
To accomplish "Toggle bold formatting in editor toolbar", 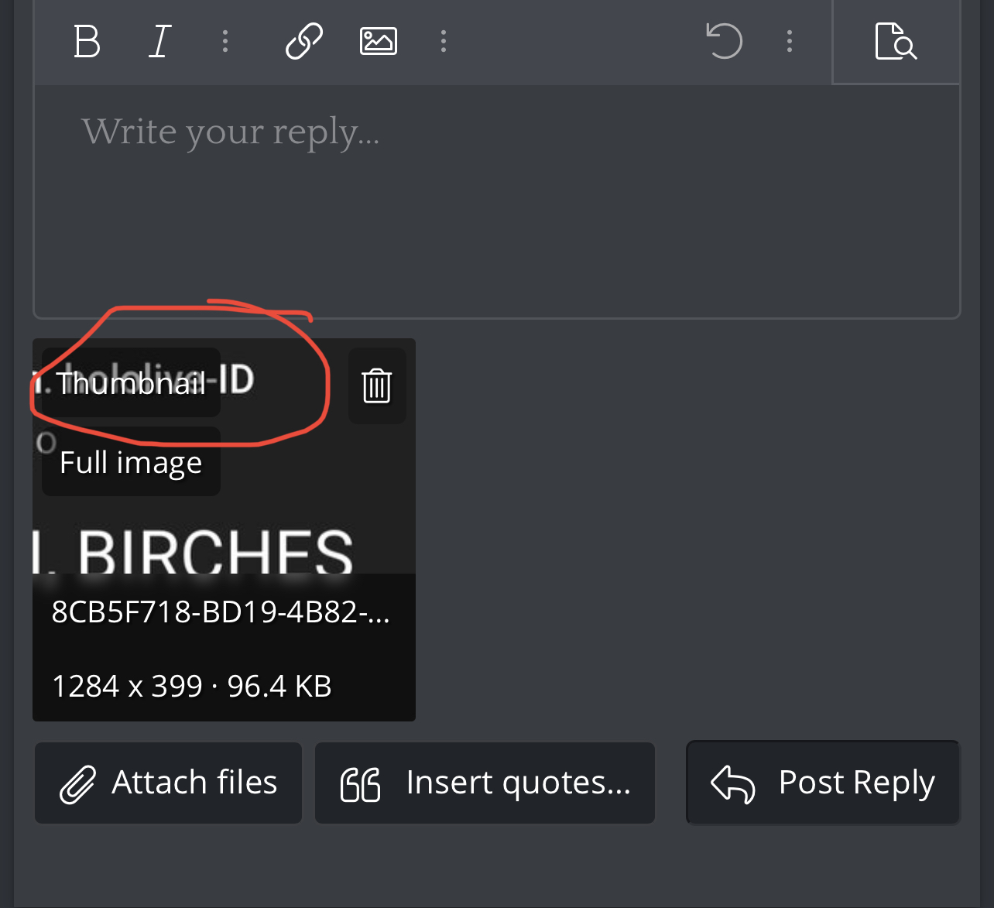I will click(87, 41).
